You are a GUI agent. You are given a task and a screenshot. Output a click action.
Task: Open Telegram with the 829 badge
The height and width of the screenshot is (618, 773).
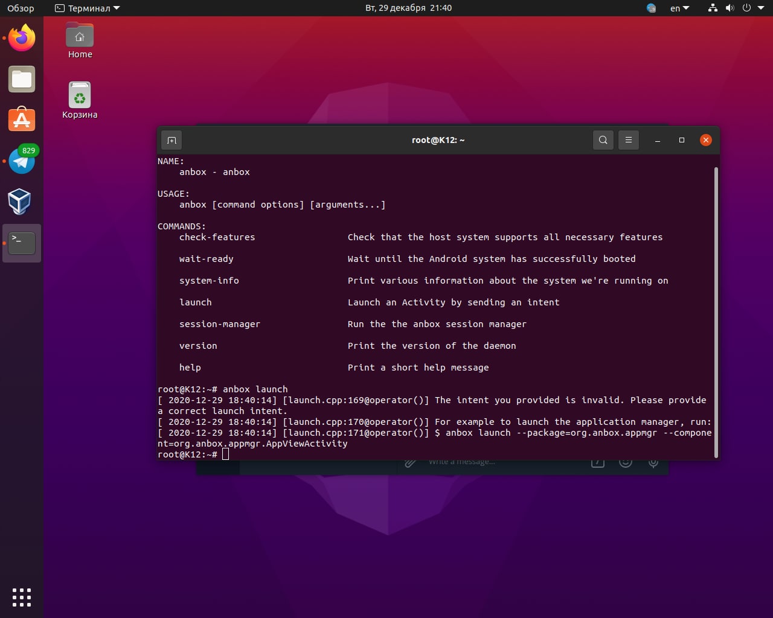[22, 161]
